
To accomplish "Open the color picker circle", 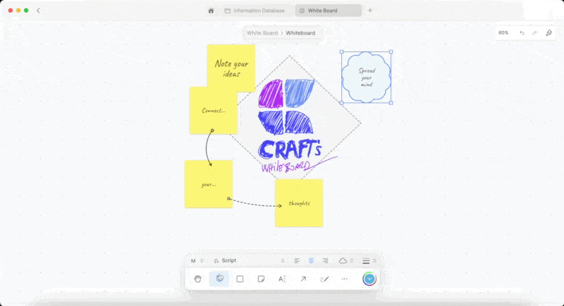I will (x=369, y=279).
